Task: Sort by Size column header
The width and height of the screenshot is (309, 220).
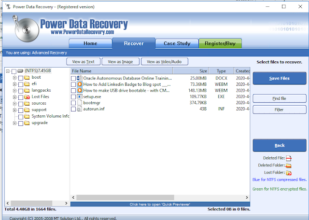Action: coord(191,71)
